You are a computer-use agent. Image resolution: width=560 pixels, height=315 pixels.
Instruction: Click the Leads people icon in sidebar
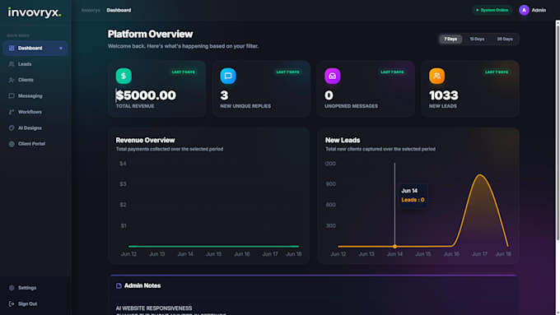click(x=12, y=64)
